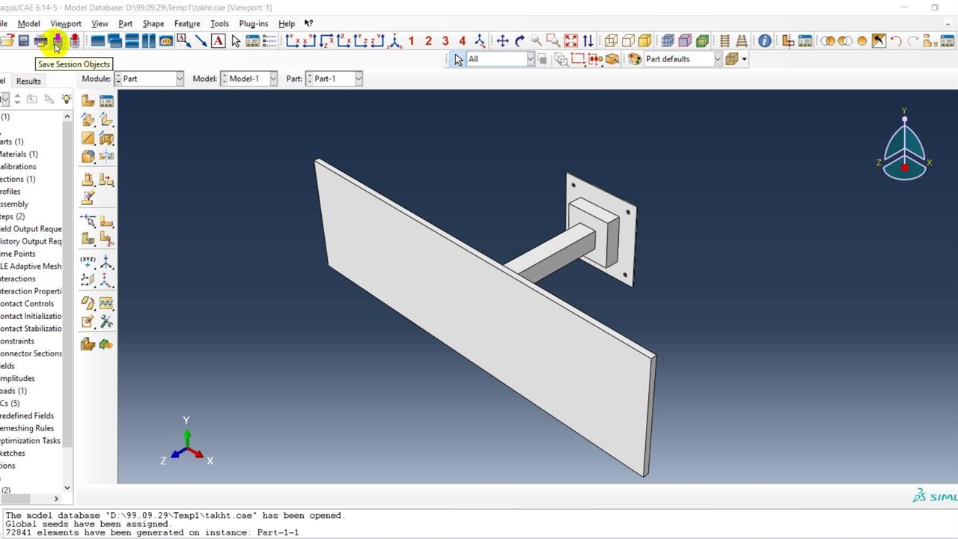Open the Viewport menu
The height and width of the screenshot is (539, 958).
click(x=65, y=23)
